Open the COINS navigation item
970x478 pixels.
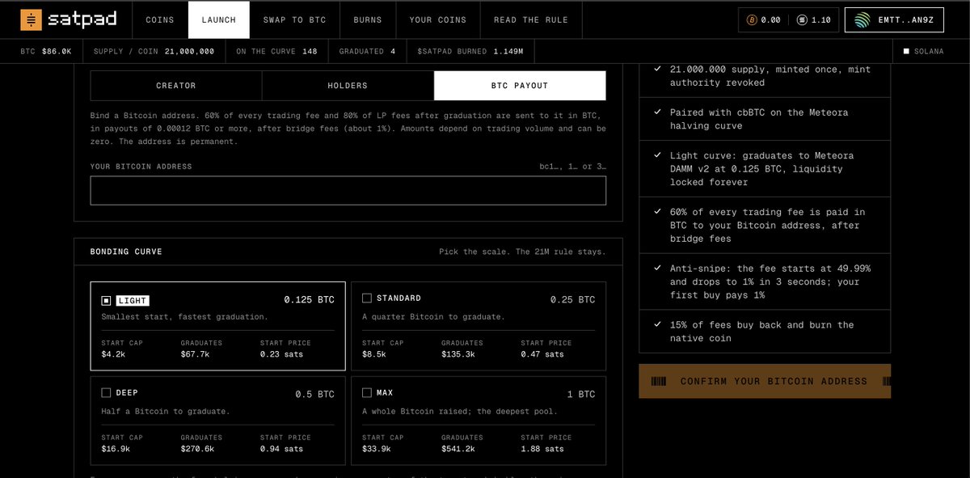160,19
